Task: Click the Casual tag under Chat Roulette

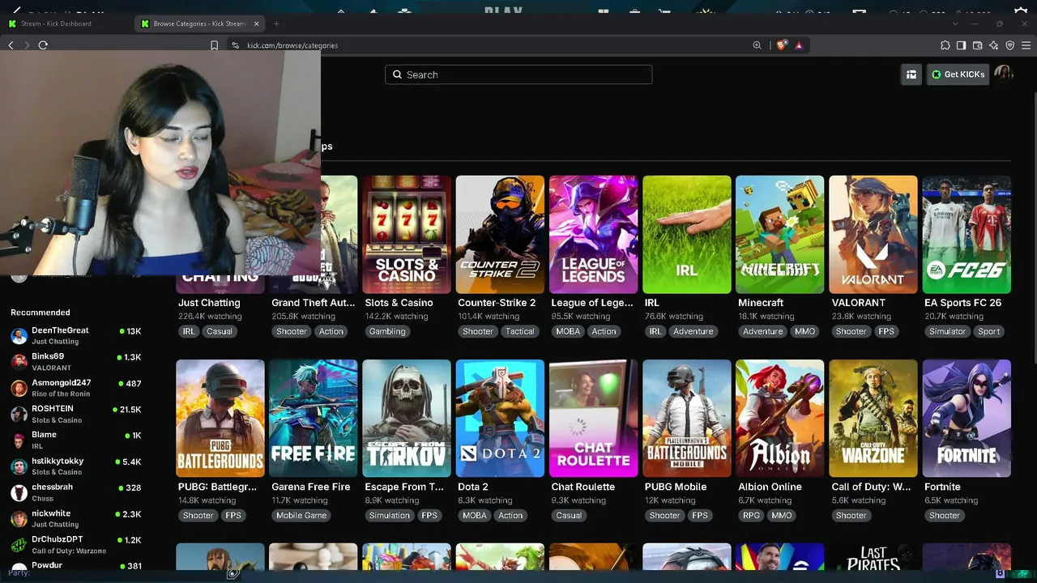Action: coord(569,515)
